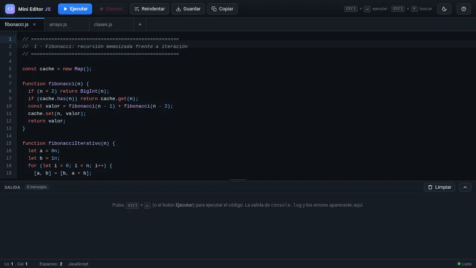
Task: Click the '[a, b] = [b, a + b];' line
Action: 63,173
